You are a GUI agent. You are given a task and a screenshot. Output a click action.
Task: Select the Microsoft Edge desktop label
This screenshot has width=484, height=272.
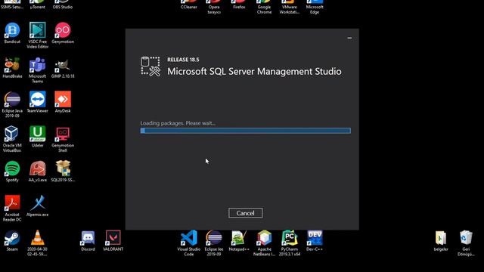pyautogui.click(x=315, y=9)
